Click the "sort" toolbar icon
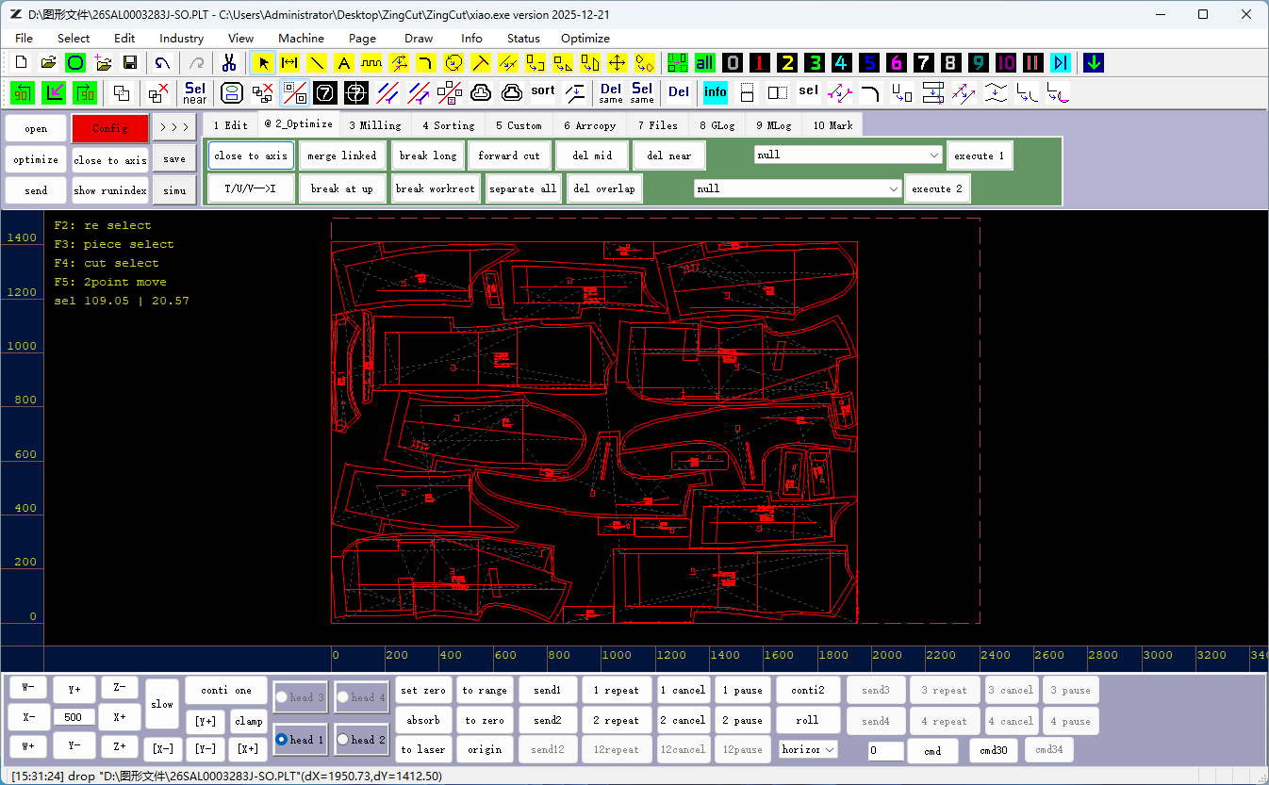Image resolution: width=1269 pixels, height=785 pixels. pyautogui.click(x=543, y=91)
